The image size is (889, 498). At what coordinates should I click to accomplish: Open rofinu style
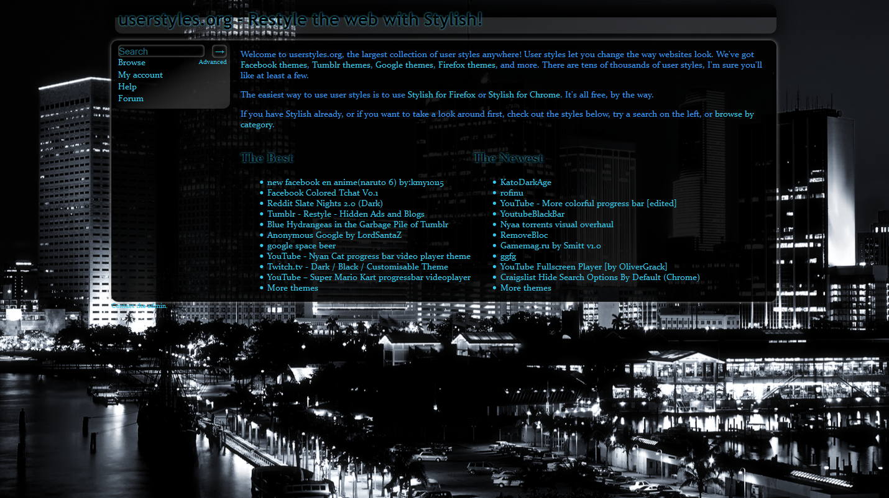click(x=512, y=193)
